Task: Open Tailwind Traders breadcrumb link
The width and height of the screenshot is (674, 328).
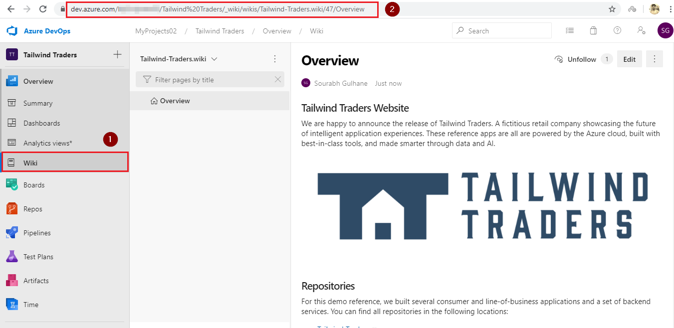Action: point(220,31)
